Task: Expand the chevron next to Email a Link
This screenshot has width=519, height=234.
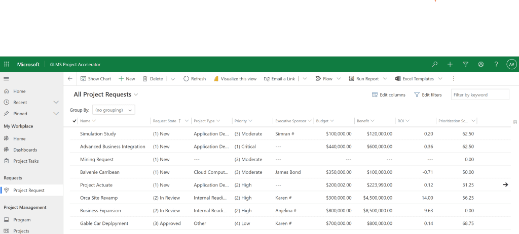Action: point(305,79)
